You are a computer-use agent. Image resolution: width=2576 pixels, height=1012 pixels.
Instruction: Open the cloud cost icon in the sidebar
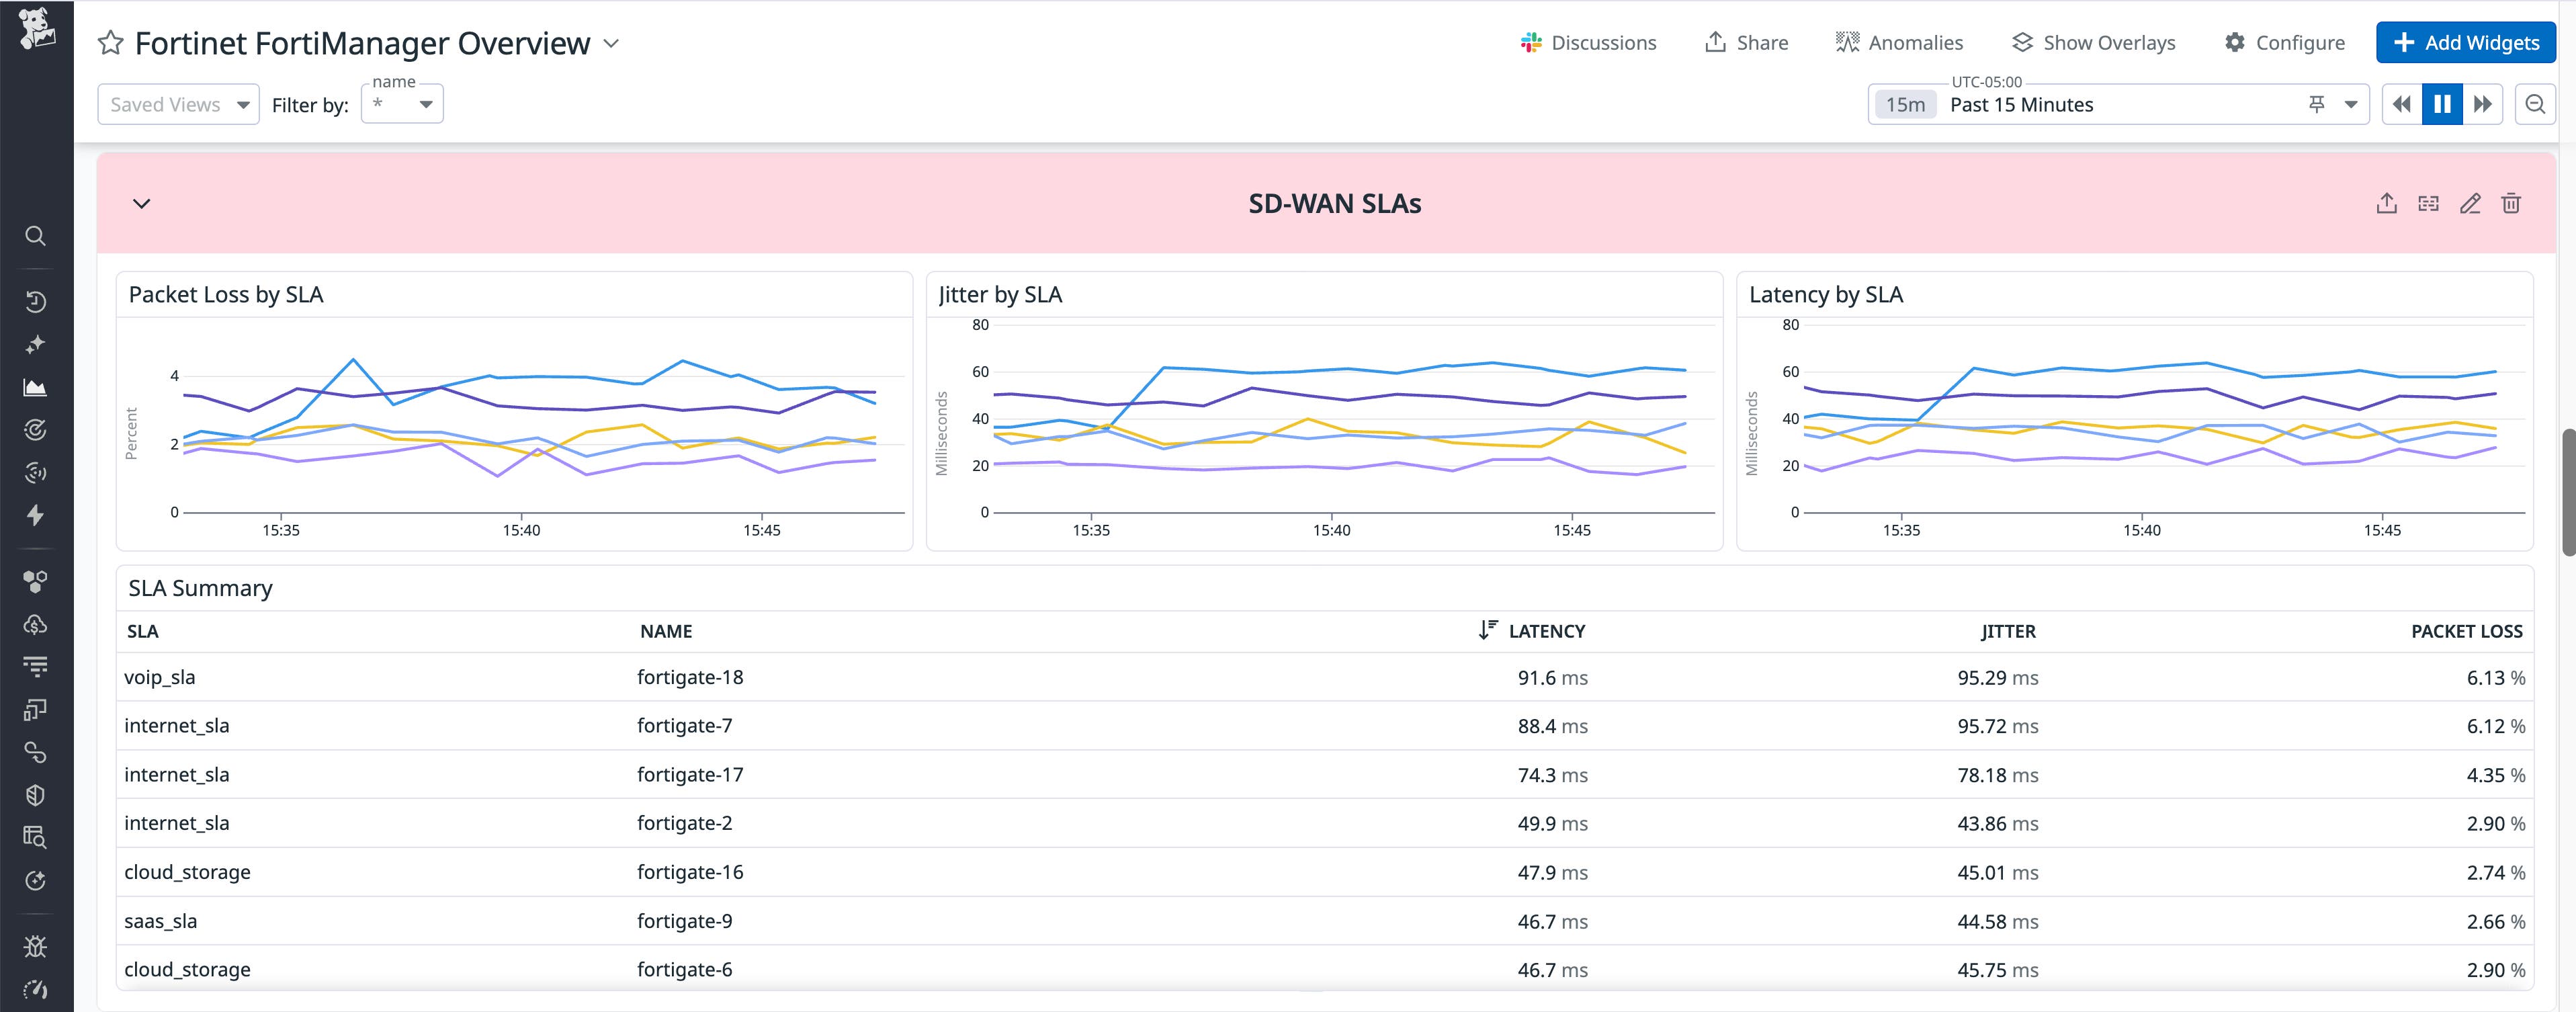point(36,624)
